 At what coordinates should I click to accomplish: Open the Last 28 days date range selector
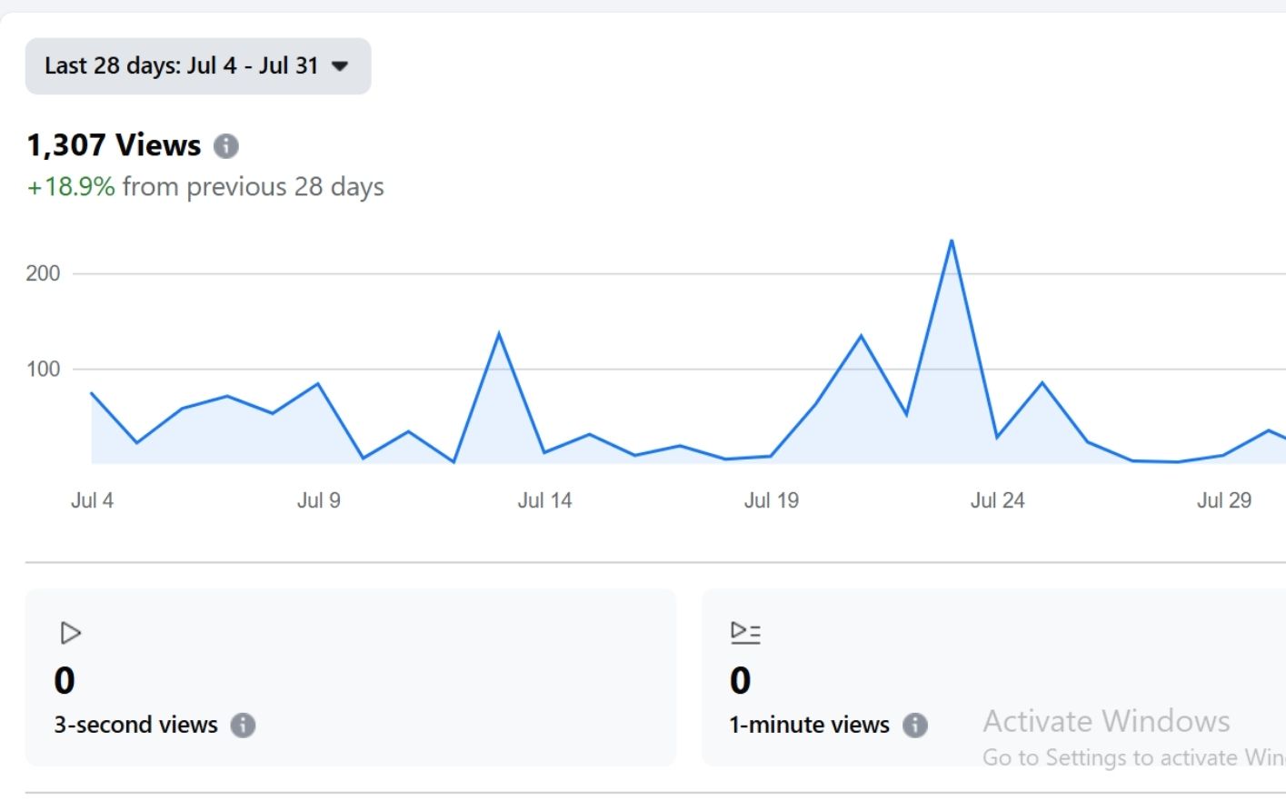click(198, 65)
